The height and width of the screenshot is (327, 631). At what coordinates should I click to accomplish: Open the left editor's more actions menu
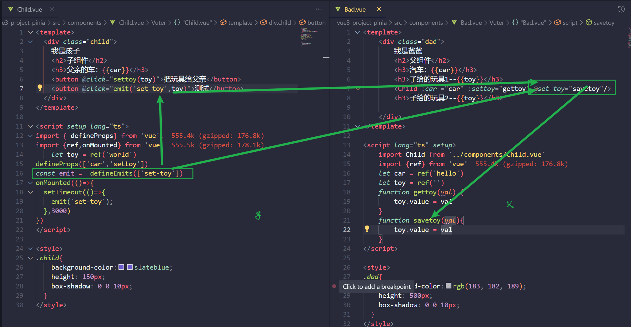point(318,9)
